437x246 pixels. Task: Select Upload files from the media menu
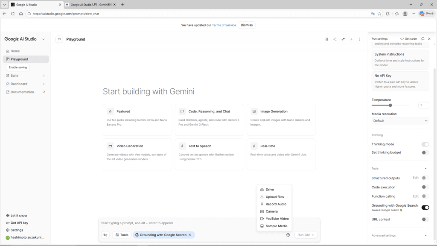(x=274, y=197)
